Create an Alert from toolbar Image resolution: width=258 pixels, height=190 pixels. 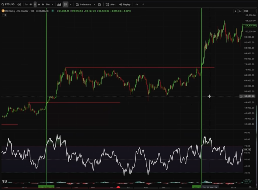coord(111,4)
